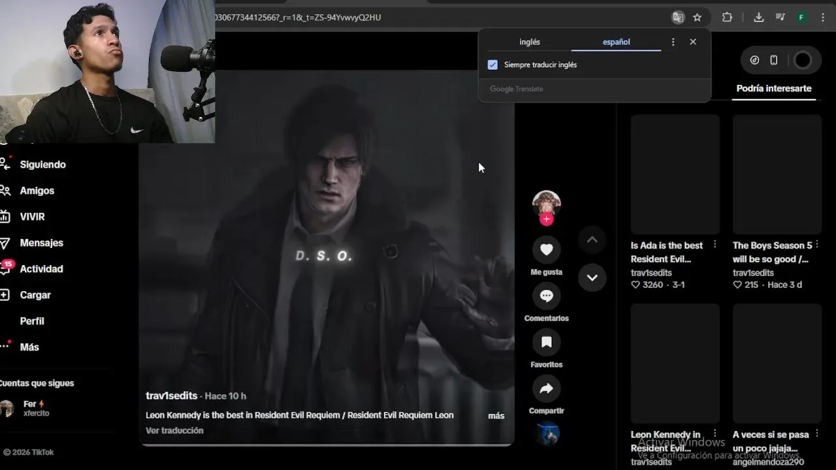Screen dimensions: 836x470
Task: Open trav1sedits author under The Boys video
Action: [x=753, y=273]
